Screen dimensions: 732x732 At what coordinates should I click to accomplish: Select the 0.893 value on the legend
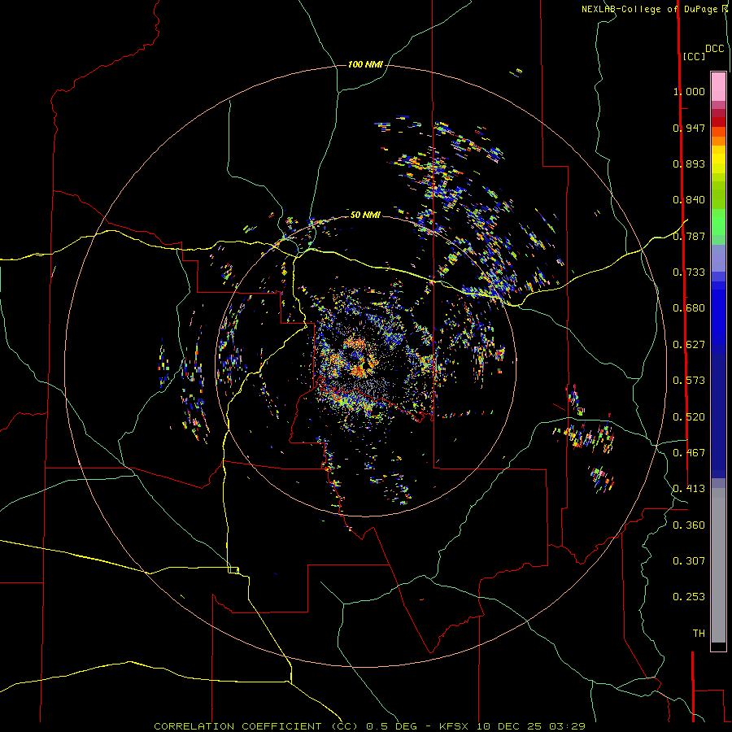click(x=689, y=163)
